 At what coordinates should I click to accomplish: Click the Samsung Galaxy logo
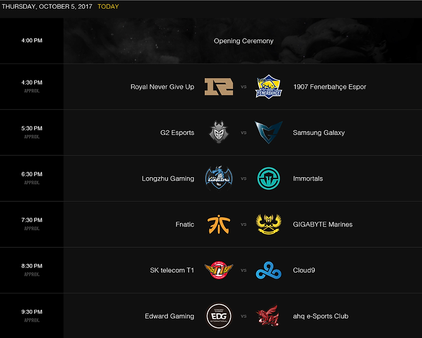pyautogui.click(x=268, y=132)
